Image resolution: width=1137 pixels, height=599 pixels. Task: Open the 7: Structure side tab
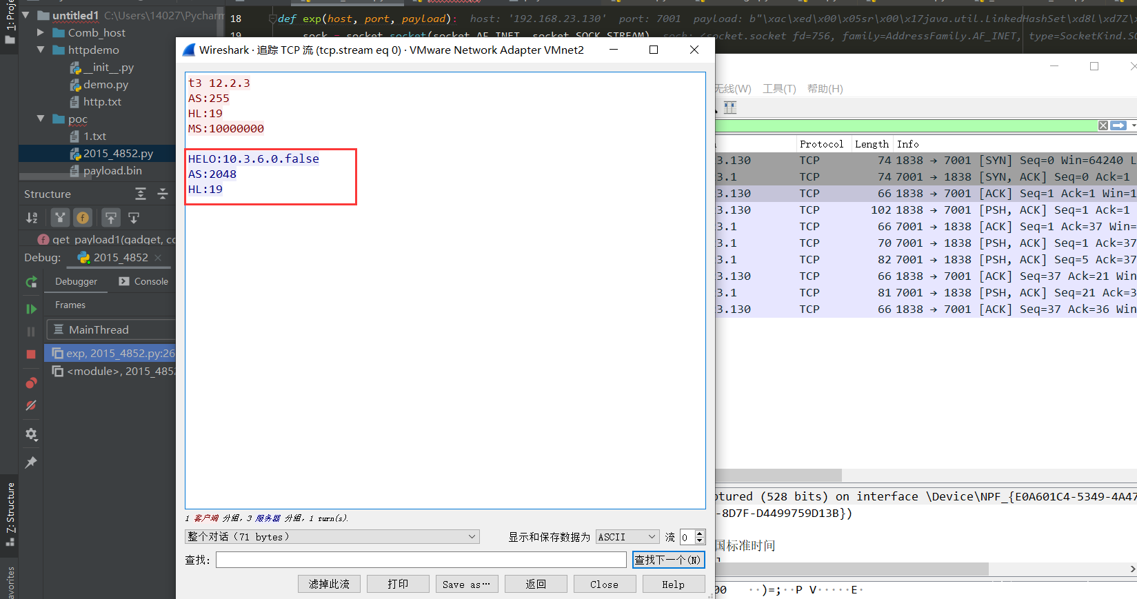pyautogui.click(x=10, y=514)
